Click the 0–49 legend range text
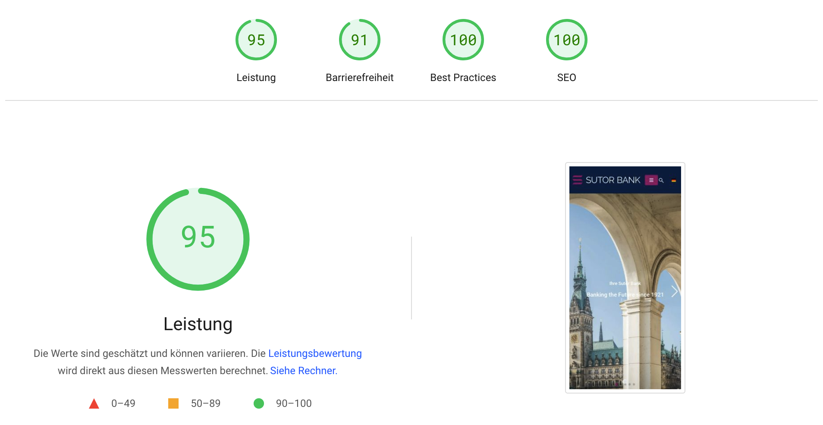 coord(123,403)
